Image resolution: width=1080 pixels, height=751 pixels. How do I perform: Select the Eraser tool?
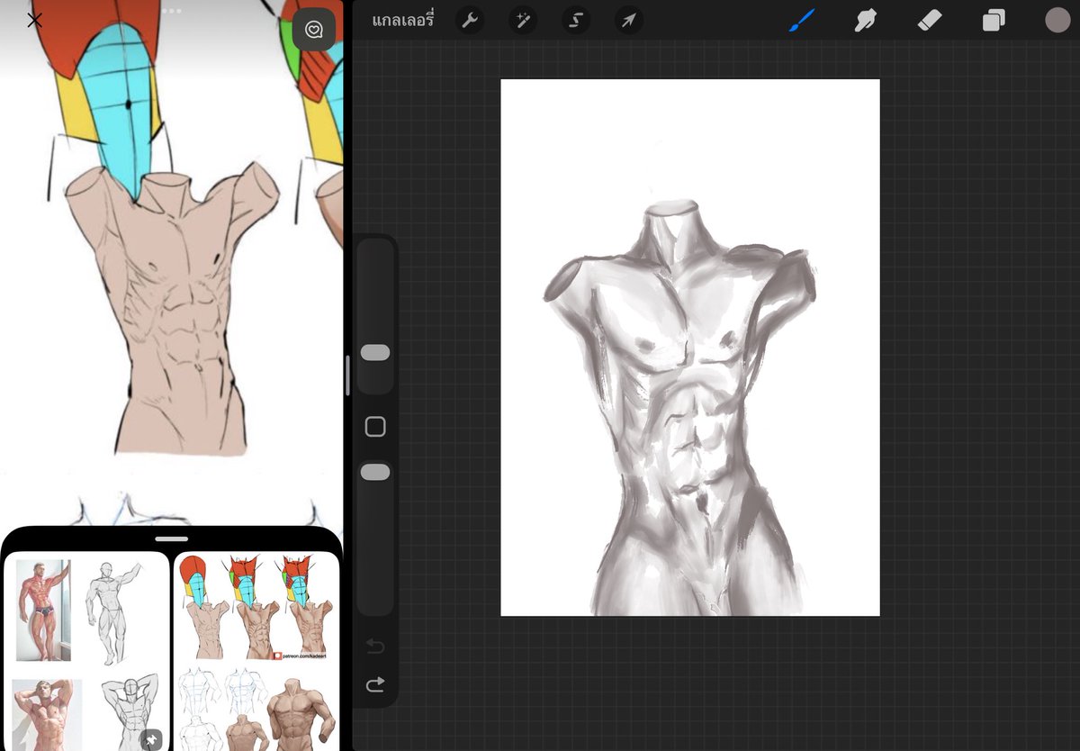coord(929,20)
